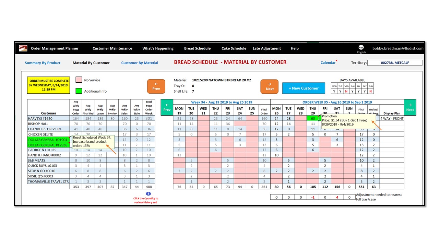
Task: Click the Flowers logo icon in header
Action: (x=23, y=48)
